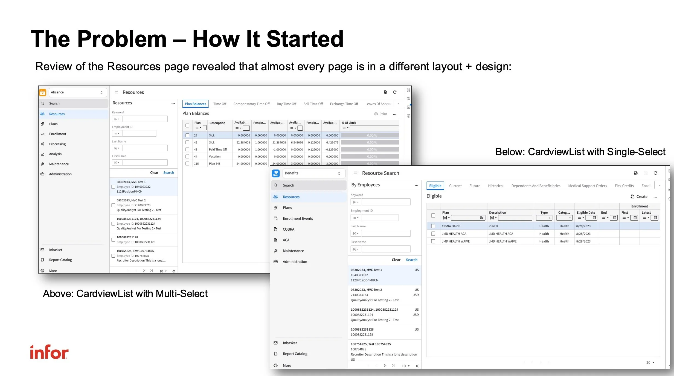This screenshot has width=674, height=376.
Task: Open the Absence application dropdown
Action: (x=78, y=92)
